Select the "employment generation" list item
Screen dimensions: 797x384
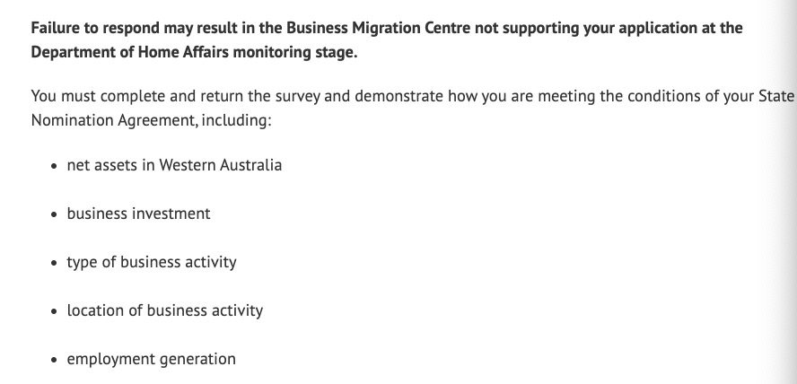point(151,359)
